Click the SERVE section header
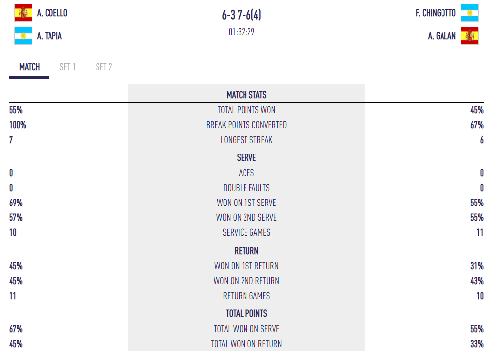491x359 pixels. tap(246, 157)
